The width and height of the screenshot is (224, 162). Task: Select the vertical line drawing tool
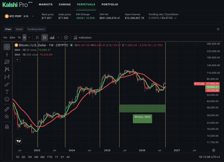tap(7, 54)
